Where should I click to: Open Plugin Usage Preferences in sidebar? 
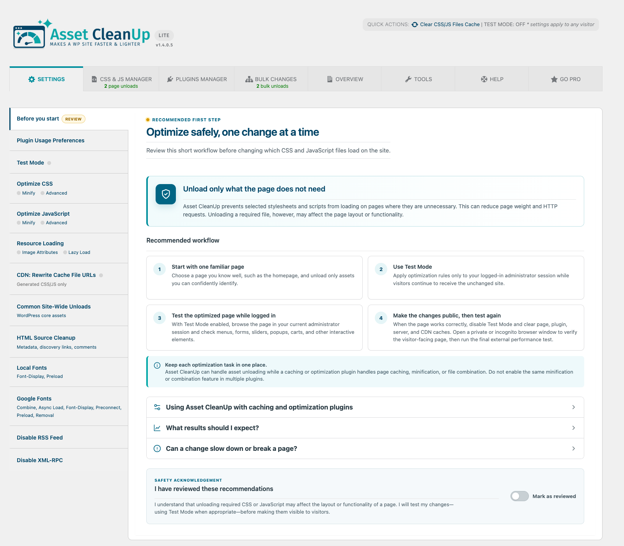69,140
